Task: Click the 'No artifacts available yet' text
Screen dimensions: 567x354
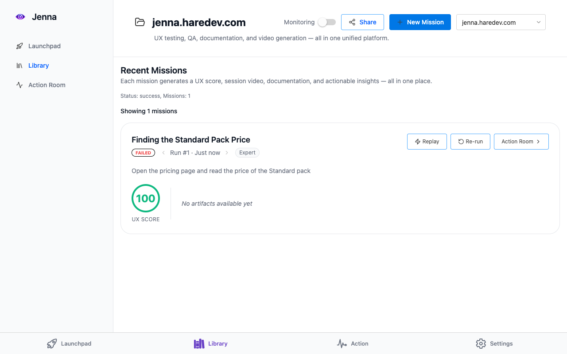Action: coord(217,204)
